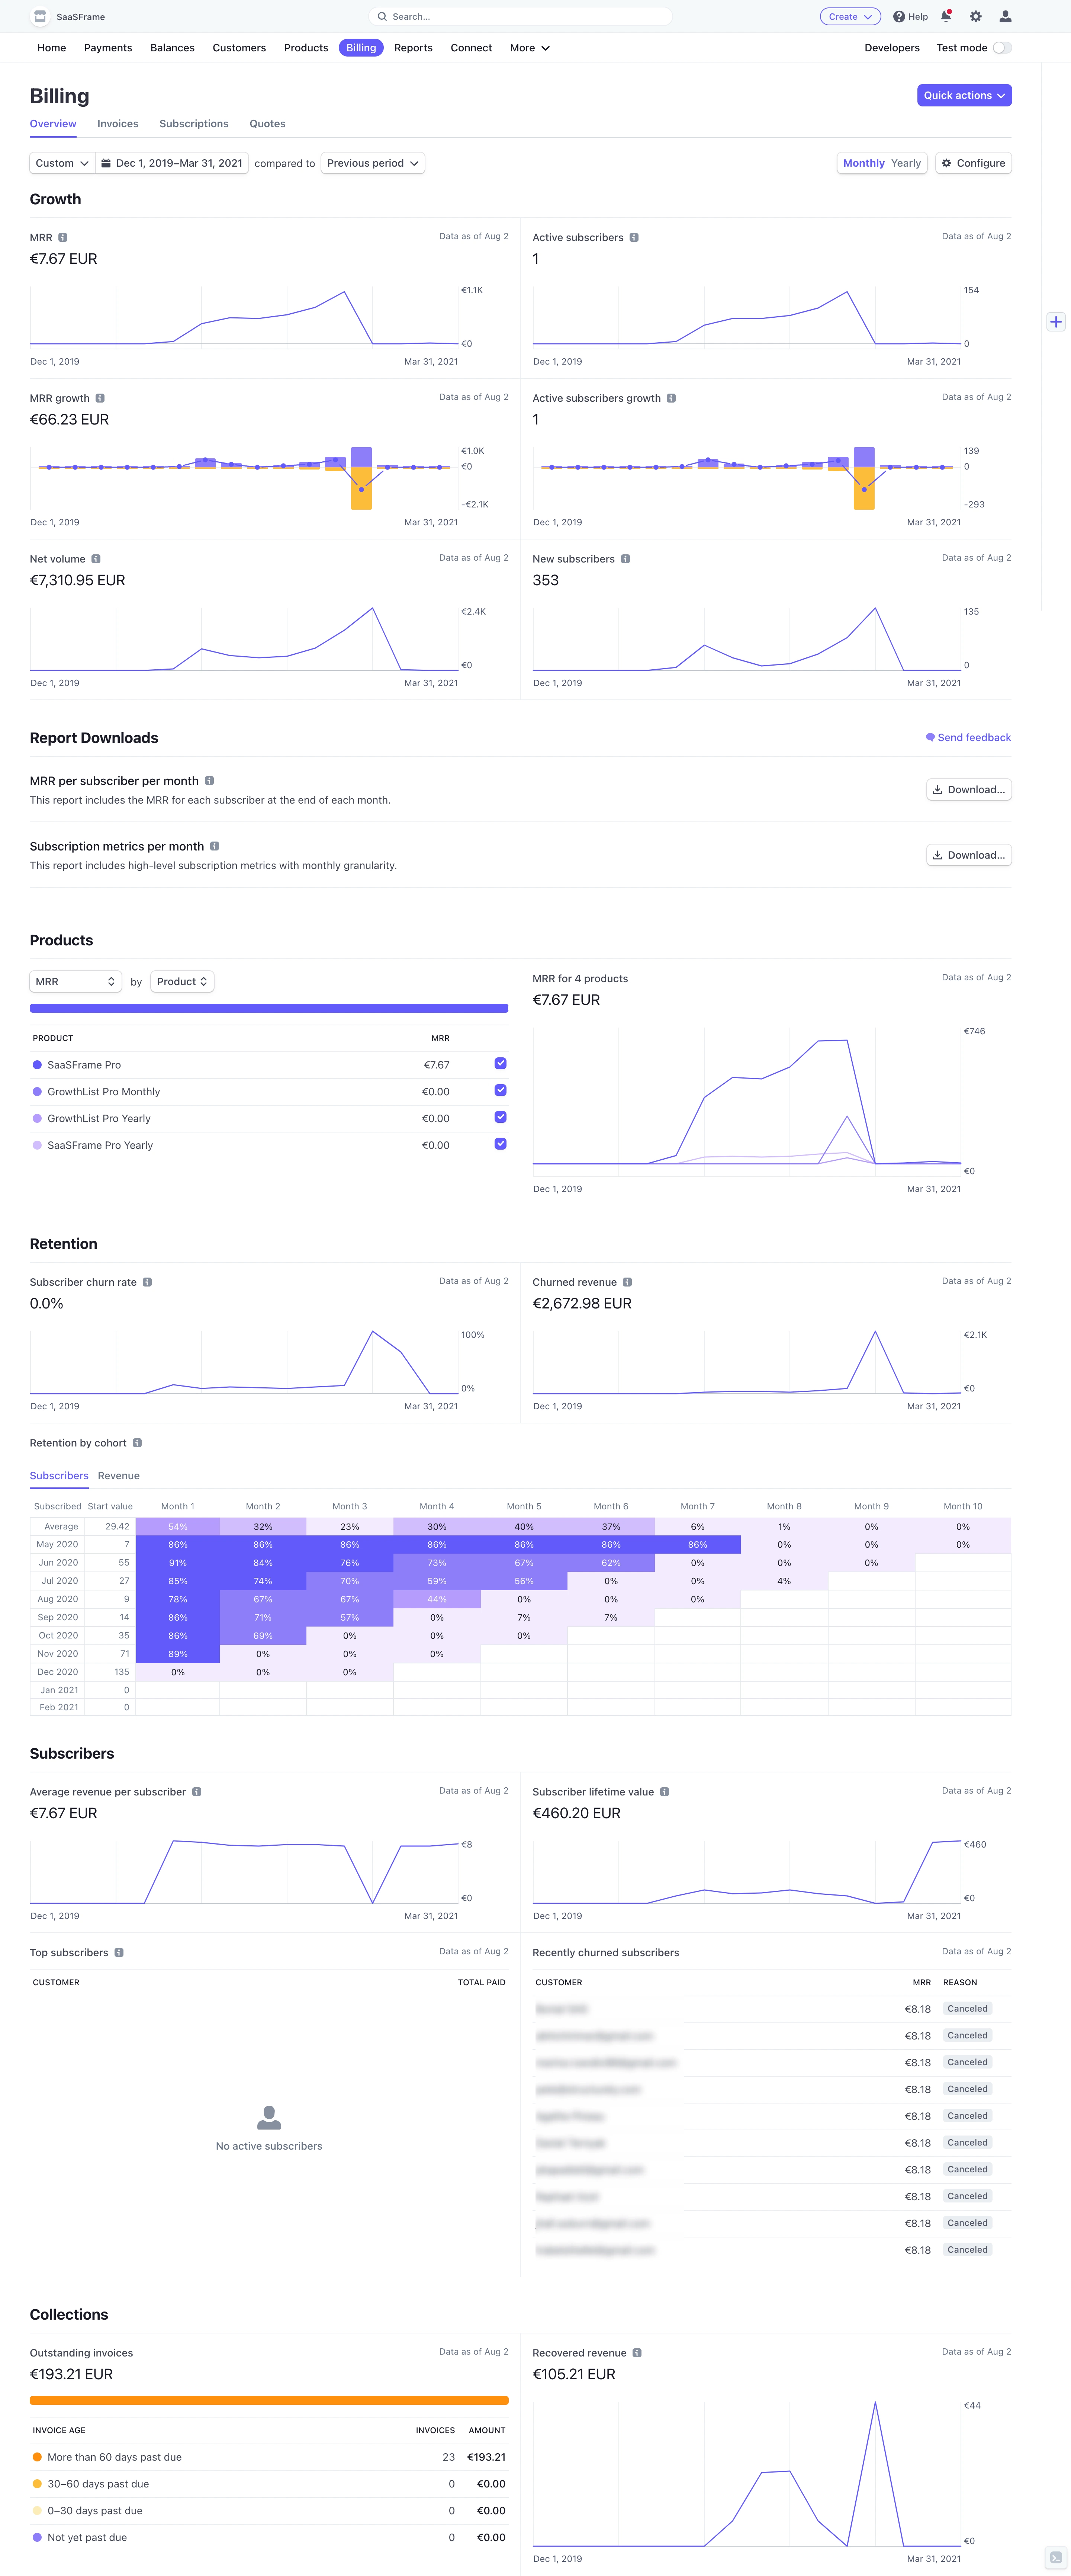Open the Product grouping dropdown
Viewport: 1071px width, 2576px height.
tap(182, 982)
